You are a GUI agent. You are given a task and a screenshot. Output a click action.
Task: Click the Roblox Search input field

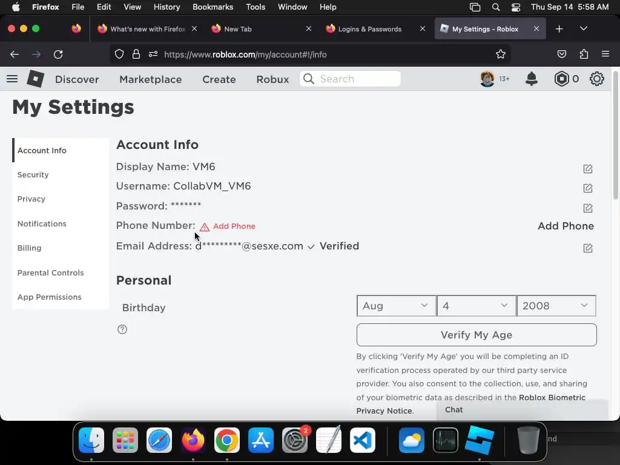click(351, 79)
